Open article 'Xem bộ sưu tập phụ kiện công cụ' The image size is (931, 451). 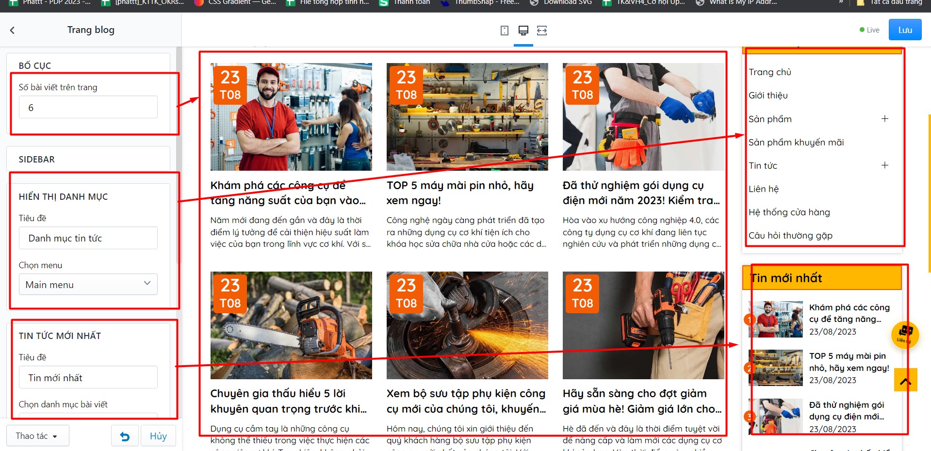click(x=466, y=401)
